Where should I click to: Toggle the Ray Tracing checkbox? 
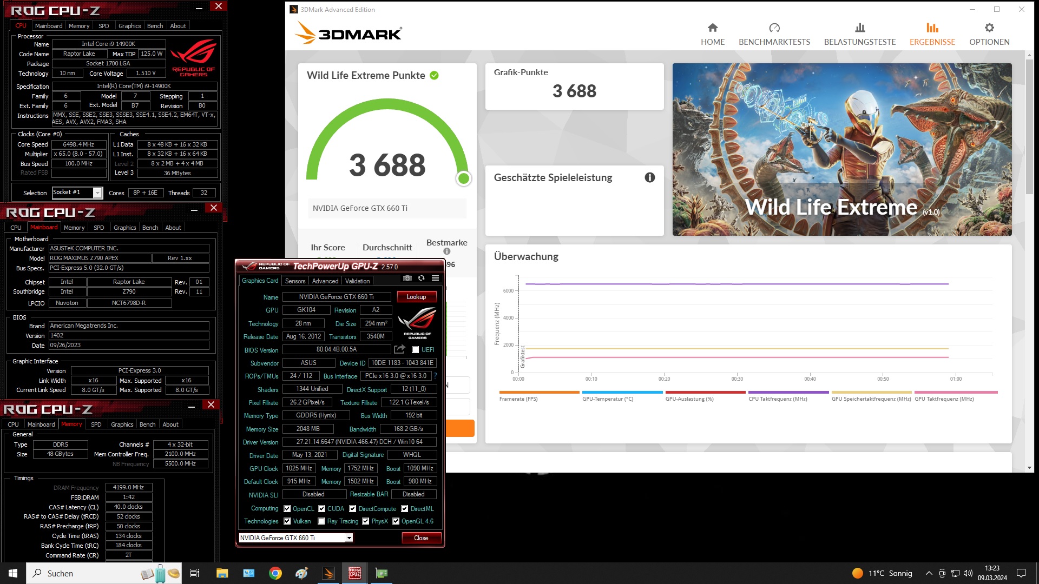click(x=321, y=521)
